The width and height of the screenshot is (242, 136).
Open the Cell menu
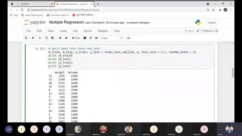click(75, 31)
